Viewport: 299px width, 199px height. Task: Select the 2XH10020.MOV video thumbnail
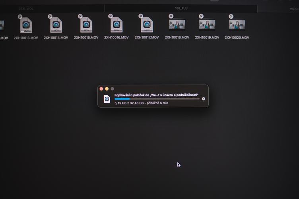pos(237,25)
